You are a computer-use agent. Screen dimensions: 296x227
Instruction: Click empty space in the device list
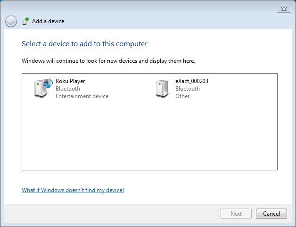coord(149,137)
